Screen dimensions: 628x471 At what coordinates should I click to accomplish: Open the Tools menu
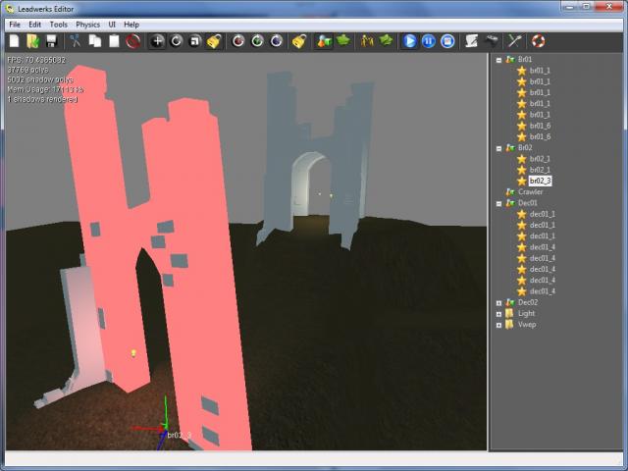point(58,24)
